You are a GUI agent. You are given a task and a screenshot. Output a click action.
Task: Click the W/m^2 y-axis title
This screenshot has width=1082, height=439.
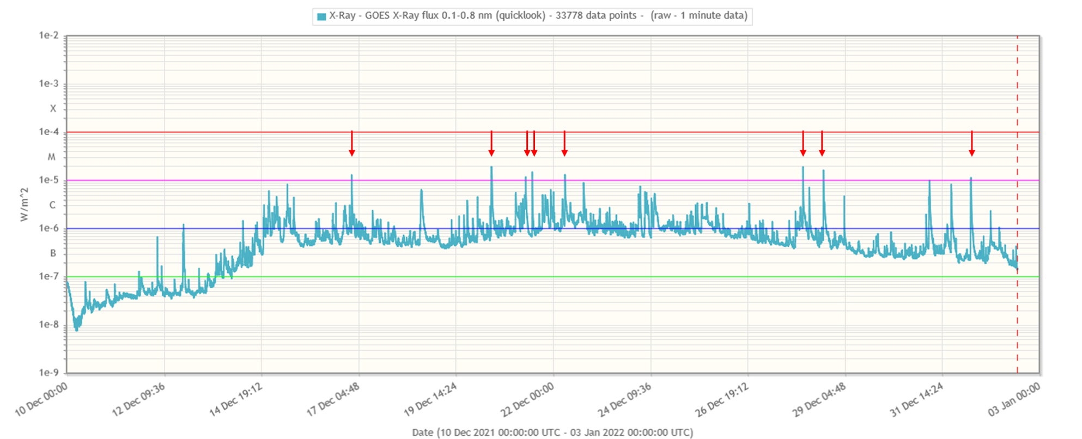(24, 205)
